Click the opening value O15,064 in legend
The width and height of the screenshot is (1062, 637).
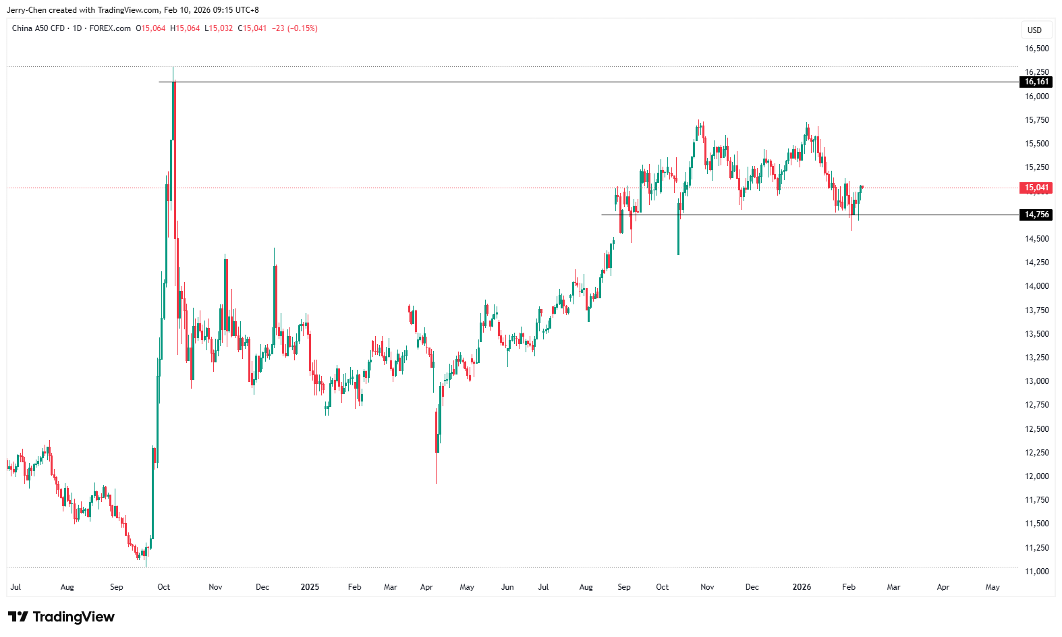coord(150,28)
